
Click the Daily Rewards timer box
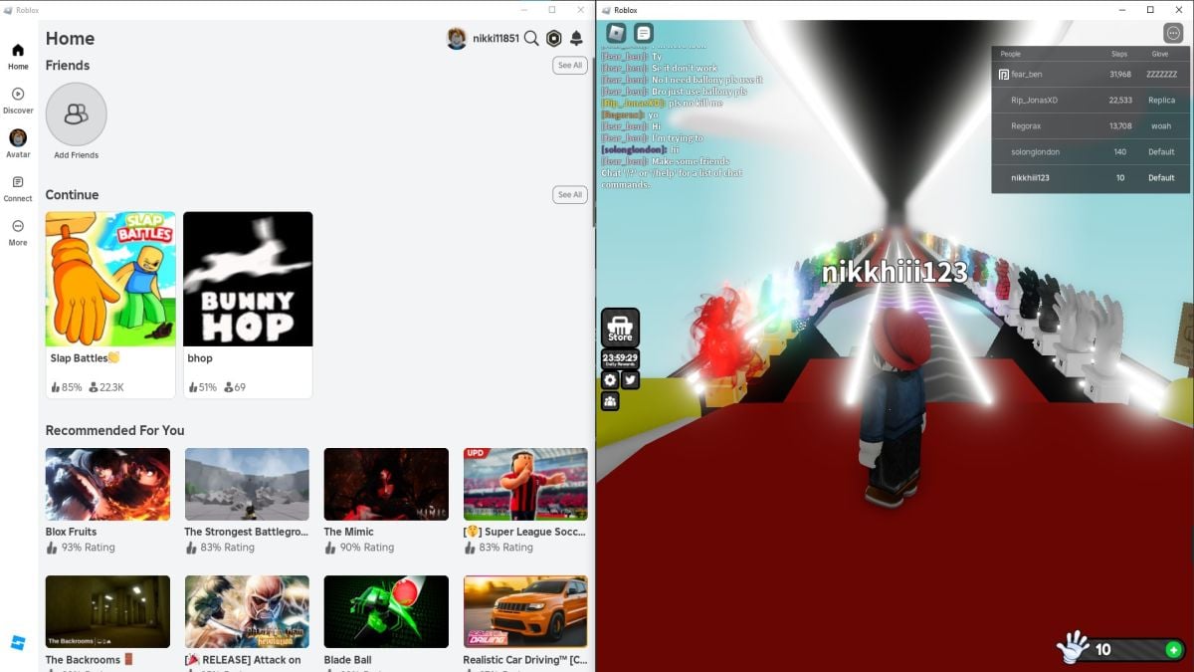coord(620,359)
